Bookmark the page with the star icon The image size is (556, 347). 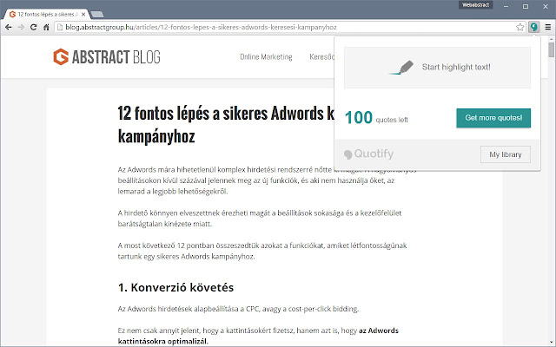[520, 27]
